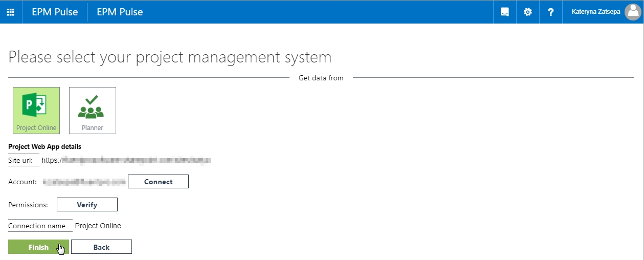The height and width of the screenshot is (260, 644).
Task: Click the first EPM Pulse header link
Action: [x=55, y=12]
